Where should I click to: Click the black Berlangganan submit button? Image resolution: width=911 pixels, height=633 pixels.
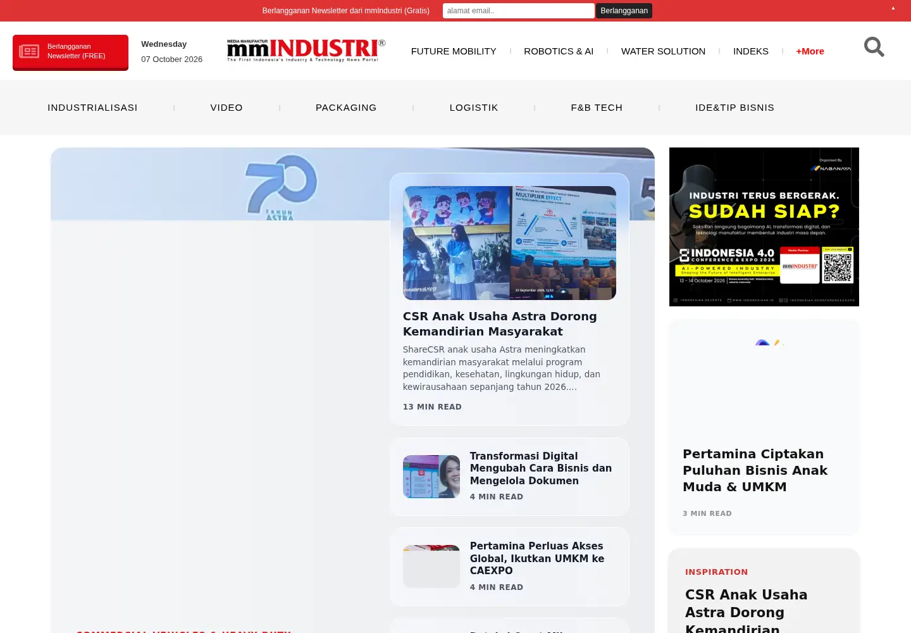(624, 11)
